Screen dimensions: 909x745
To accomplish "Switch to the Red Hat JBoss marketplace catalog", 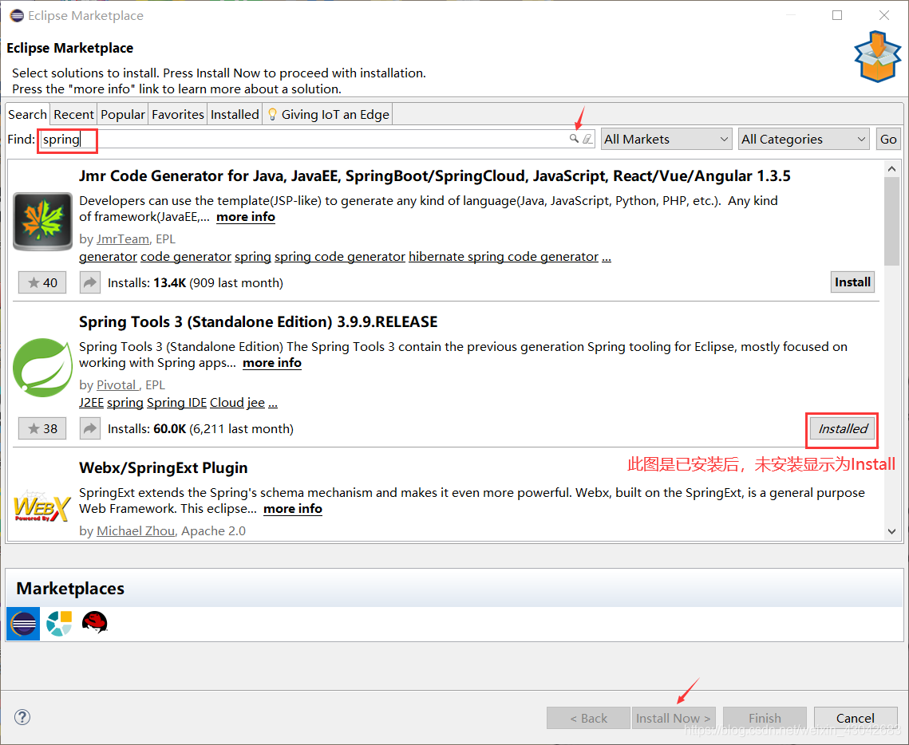I will pos(95,623).
